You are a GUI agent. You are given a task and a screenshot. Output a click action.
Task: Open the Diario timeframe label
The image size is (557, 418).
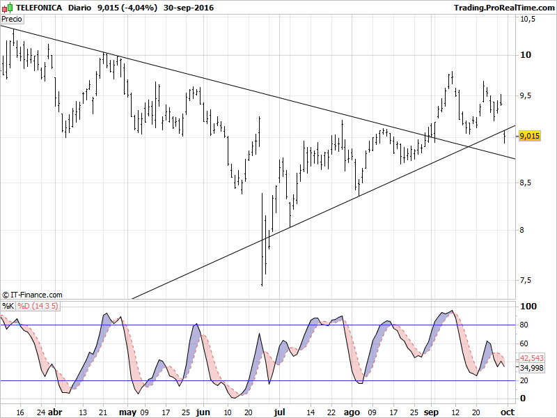(80, 8)
